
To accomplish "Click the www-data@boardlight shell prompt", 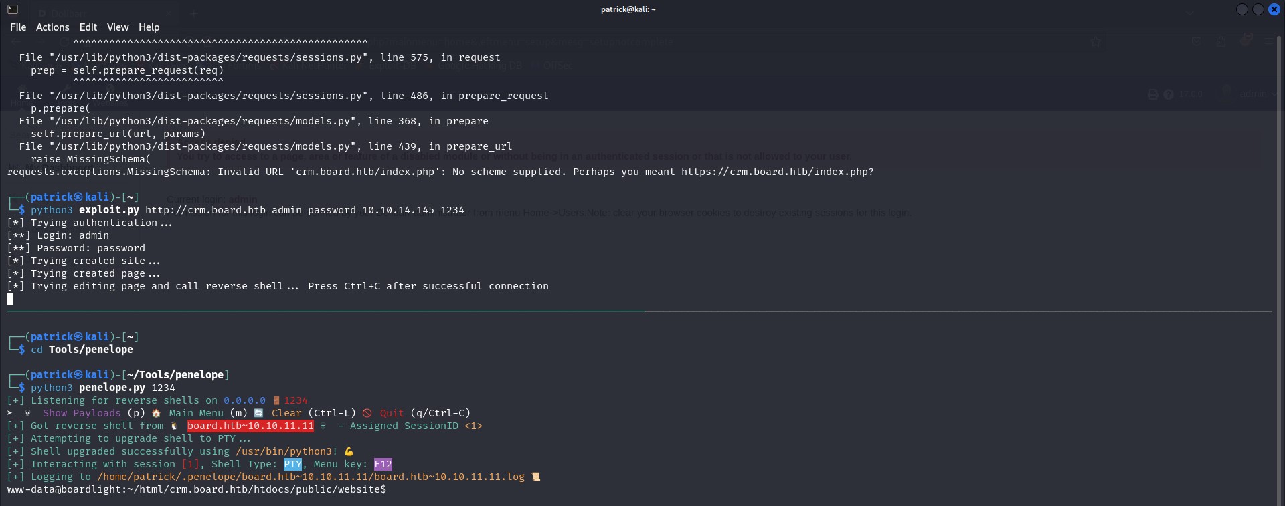I will (x=196, y=489).
